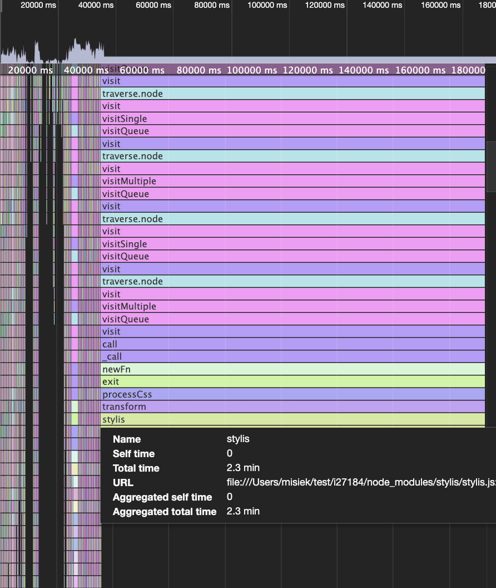The image size is (496, 588).
Task: Click the newFn flame bar
Action: tap(293, 369)
